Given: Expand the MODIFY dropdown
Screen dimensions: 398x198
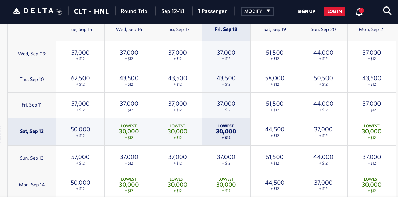Looking at the screenshot, I should pos(257,11).
